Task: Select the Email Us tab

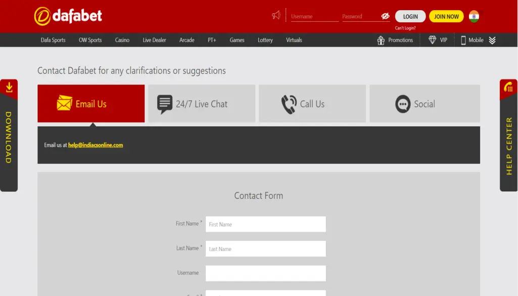Action: (91, 104)
